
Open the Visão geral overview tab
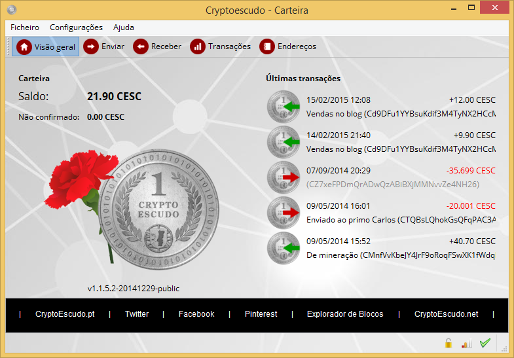pyautogui.click(x=46, y=47)
